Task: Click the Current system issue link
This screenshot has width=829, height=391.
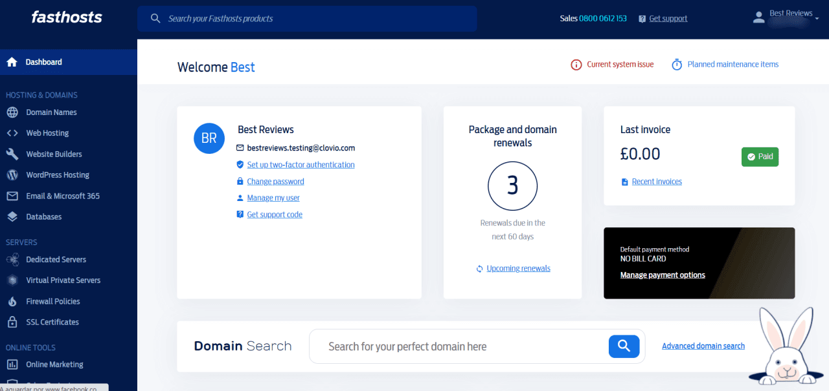Action: click(x=620, y=65)
